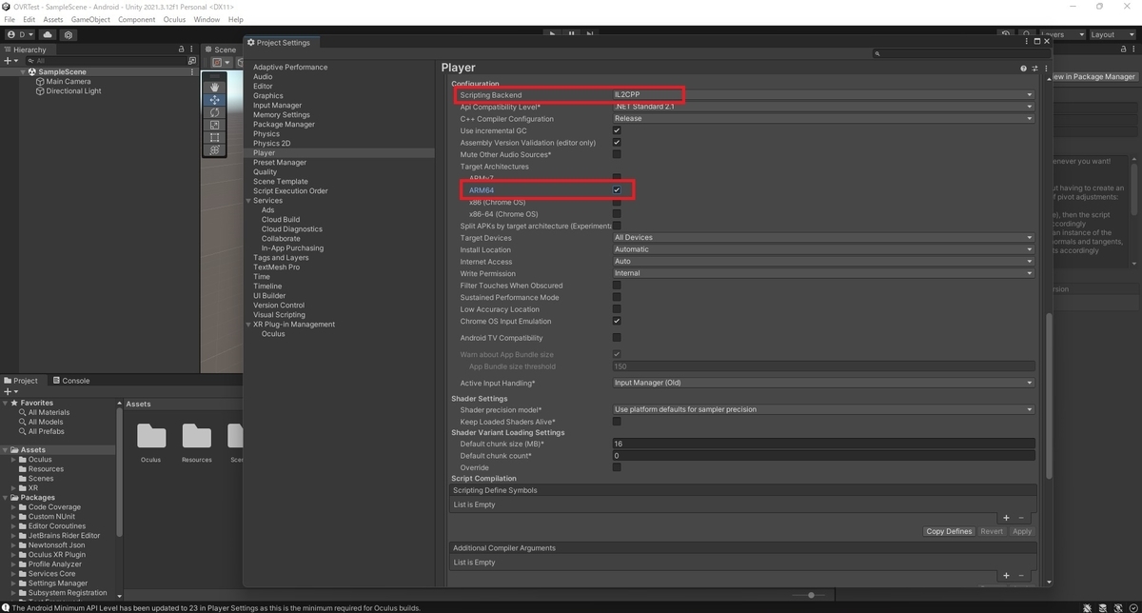Enable Mute Other Audio Sources checkbox
Screen dimensions: 1142x613
(x=617, y=154)
